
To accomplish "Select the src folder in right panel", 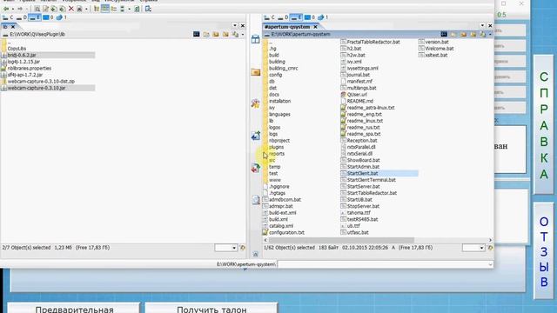I will (272, 160).
